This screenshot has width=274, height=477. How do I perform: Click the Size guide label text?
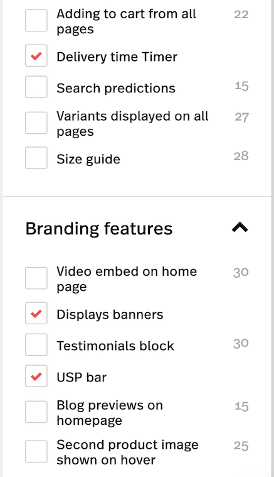pos(88,160)
